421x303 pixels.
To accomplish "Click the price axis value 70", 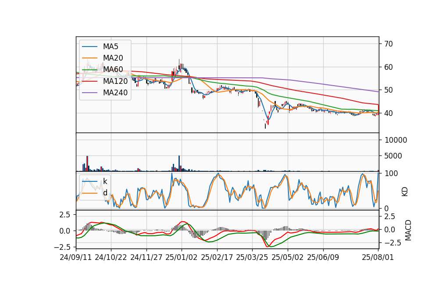I will click(389, 44).
